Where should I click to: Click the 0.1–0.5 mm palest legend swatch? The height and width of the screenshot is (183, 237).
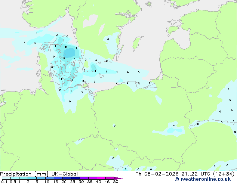6,178
